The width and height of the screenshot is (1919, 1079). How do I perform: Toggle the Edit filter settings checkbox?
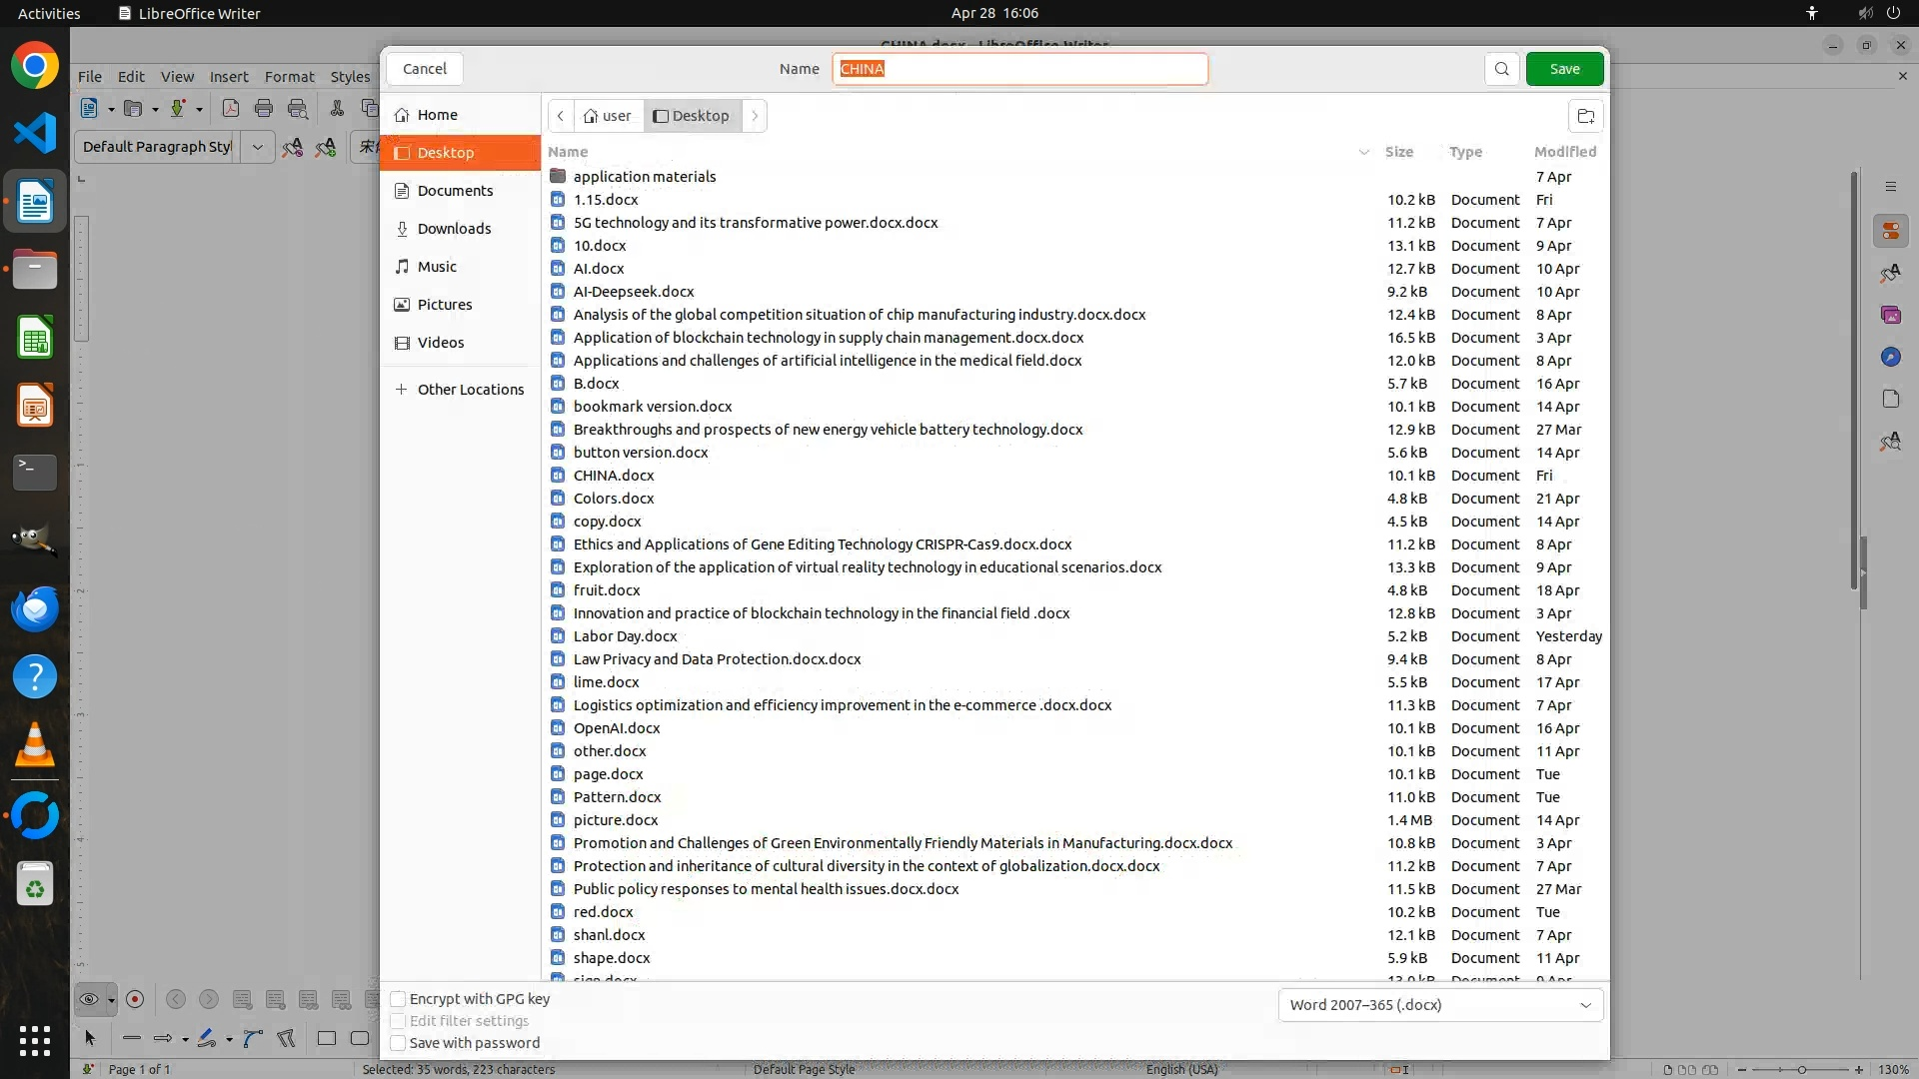click(398, 1021)
